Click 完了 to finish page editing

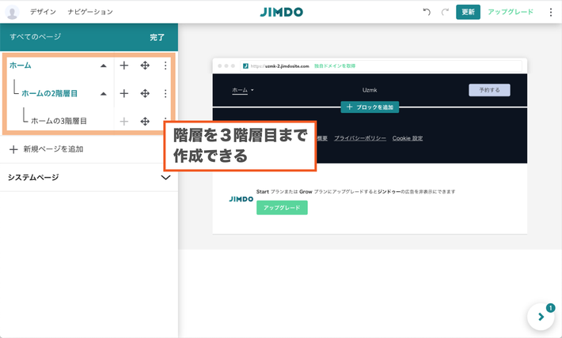(157, 37)
